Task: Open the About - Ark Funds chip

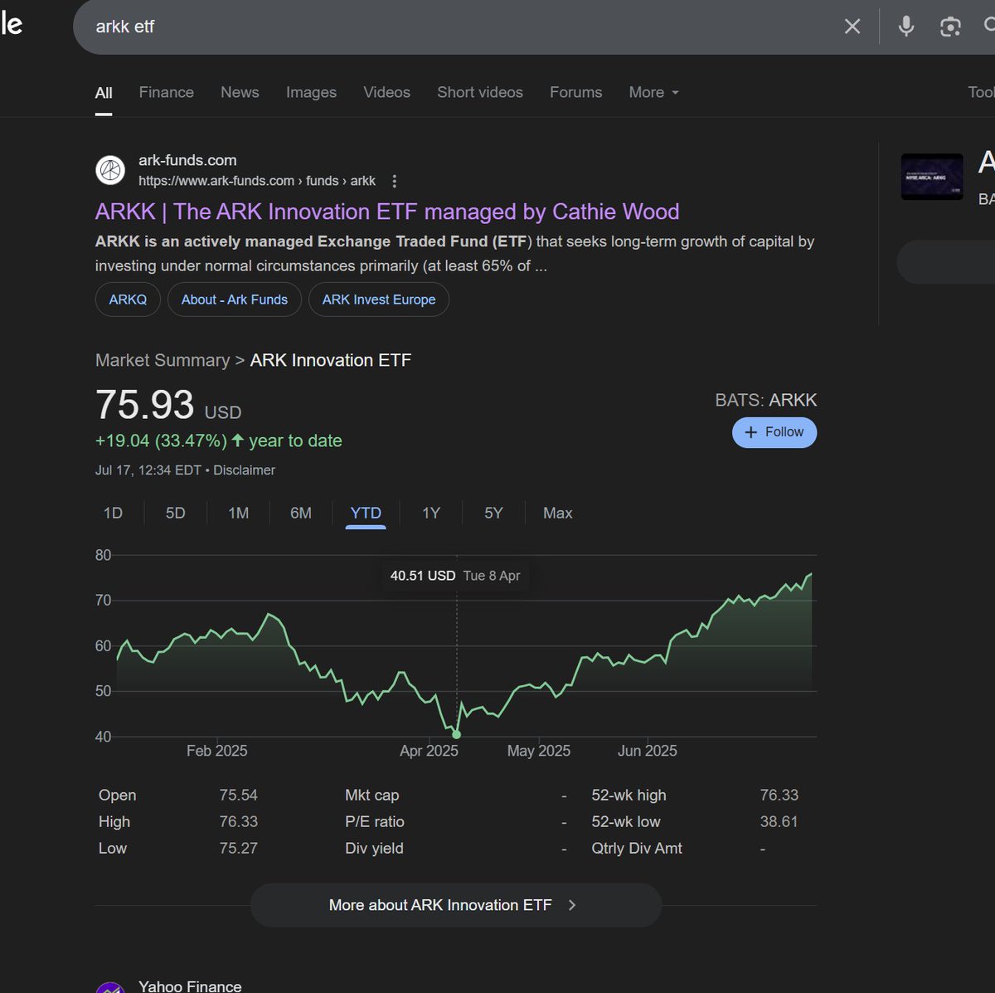Action: tap(235, 299)
